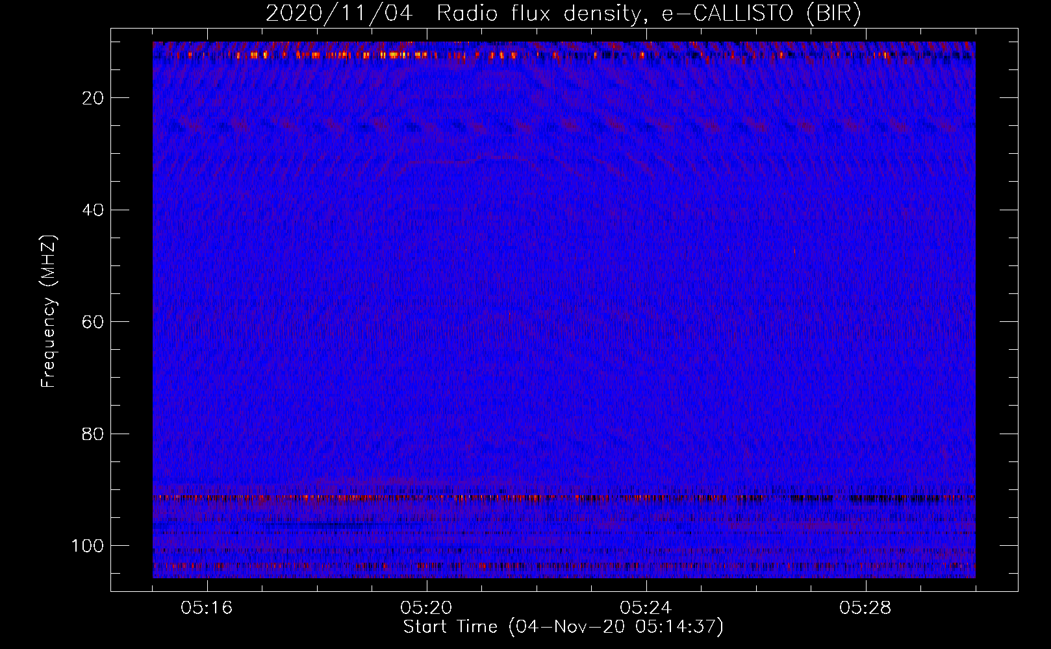Viewport: 1051px width, 649px height.
Task: Click the orange interference band near 12 MHz
Action: coord(564,55)
